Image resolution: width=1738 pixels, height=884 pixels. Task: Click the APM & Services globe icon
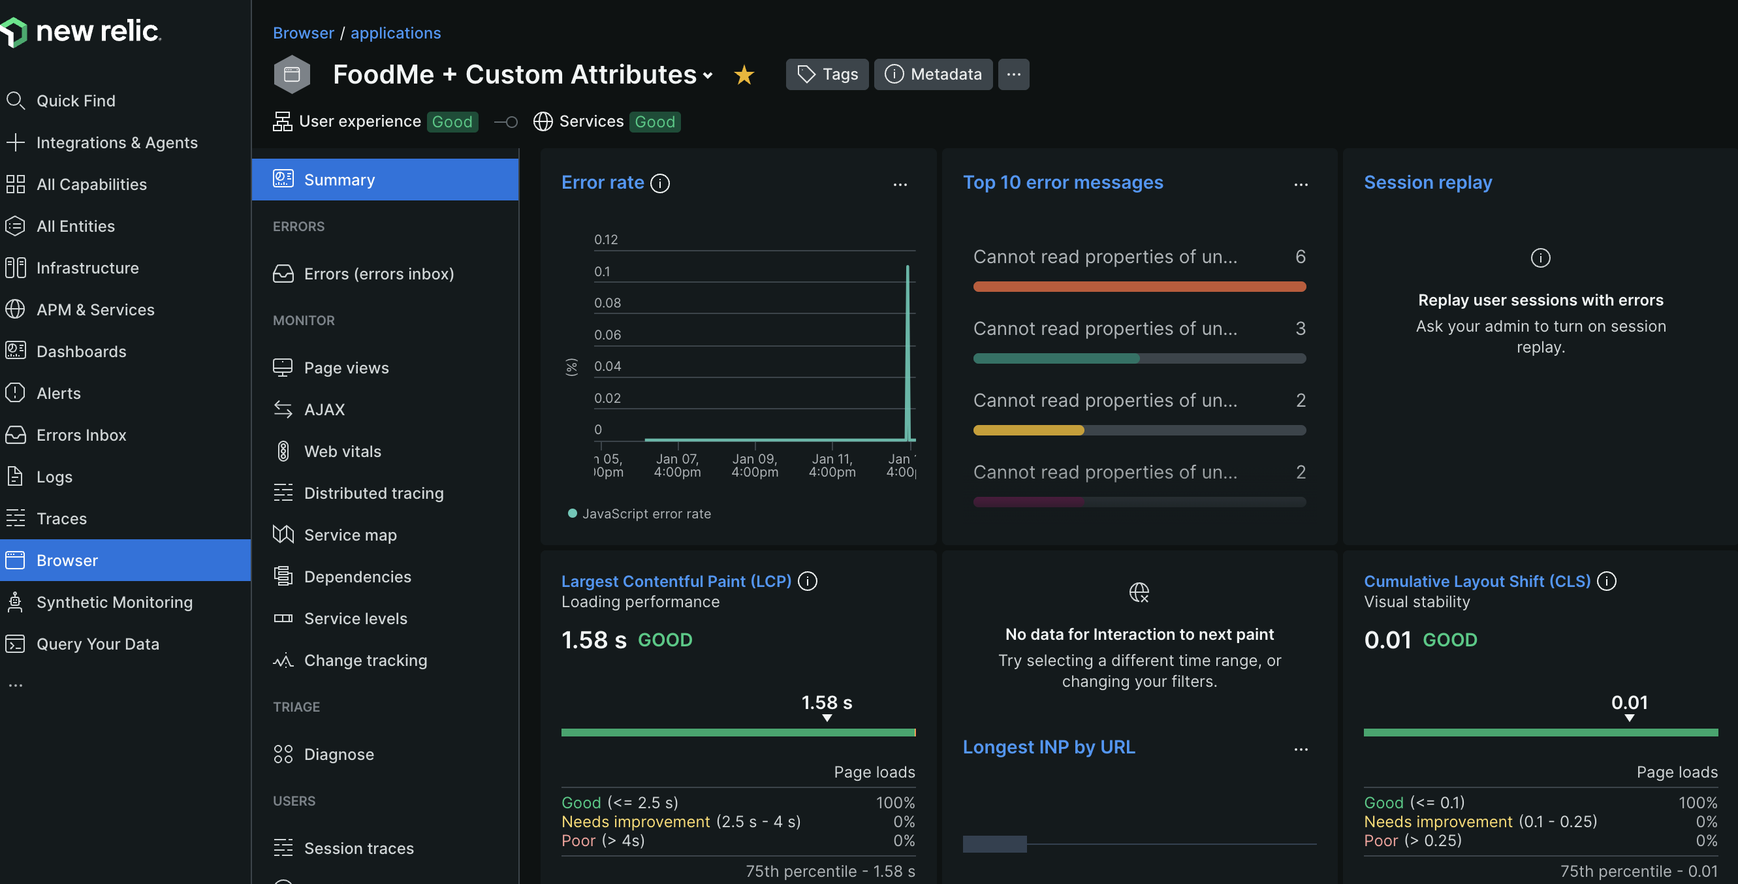(16, 309)
